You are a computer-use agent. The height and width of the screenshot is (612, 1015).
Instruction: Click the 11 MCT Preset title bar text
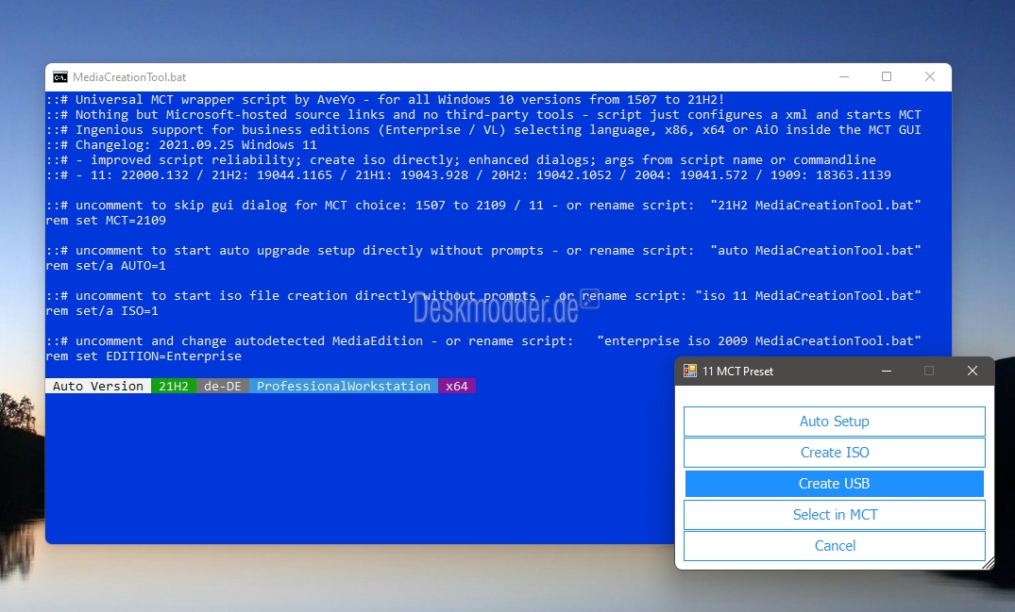[737, 372]
